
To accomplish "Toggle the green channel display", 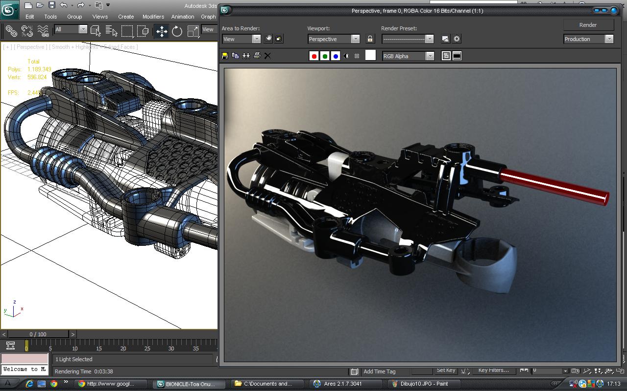I will 325,56.
